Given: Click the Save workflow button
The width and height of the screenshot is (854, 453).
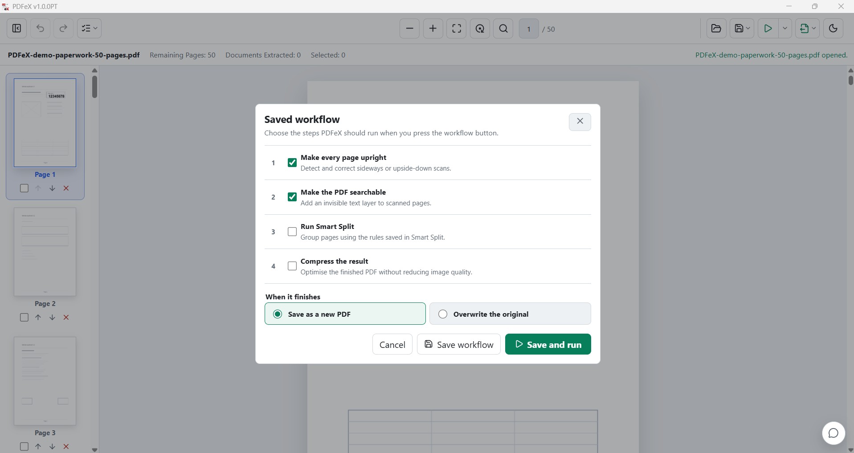Looking at the screenshot, I should [x=459, y=344].
